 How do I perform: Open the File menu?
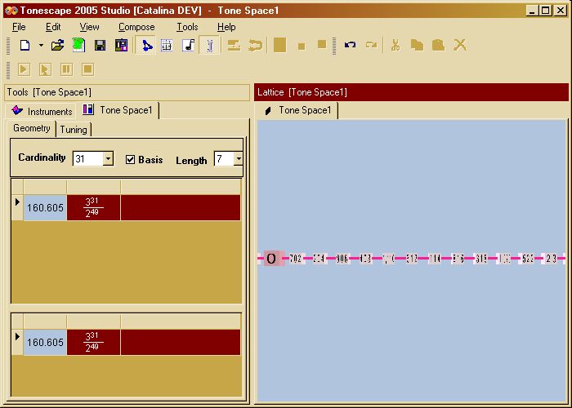pyautogui.click(x=19, y=27)
